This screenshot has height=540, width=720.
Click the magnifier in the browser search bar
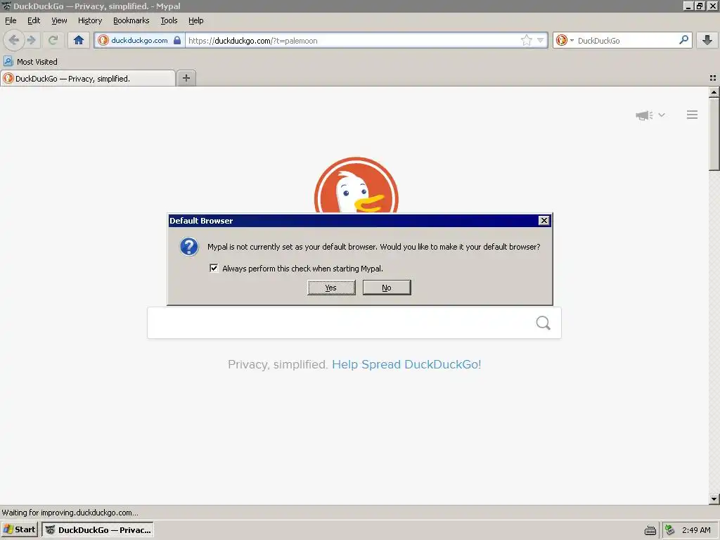[x=683, y=40]
